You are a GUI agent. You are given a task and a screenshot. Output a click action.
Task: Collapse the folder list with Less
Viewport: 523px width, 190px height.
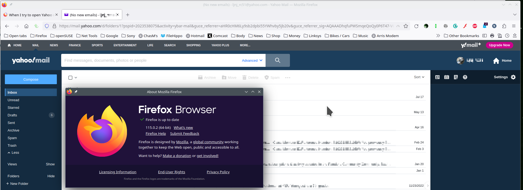tap(13, 153)
